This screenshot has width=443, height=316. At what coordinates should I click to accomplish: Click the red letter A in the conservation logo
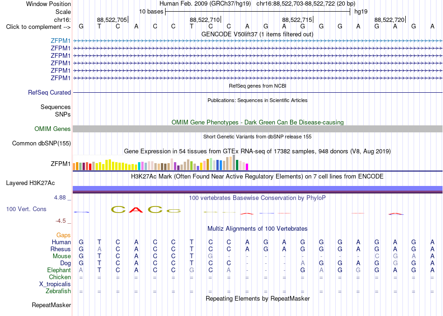136,210
